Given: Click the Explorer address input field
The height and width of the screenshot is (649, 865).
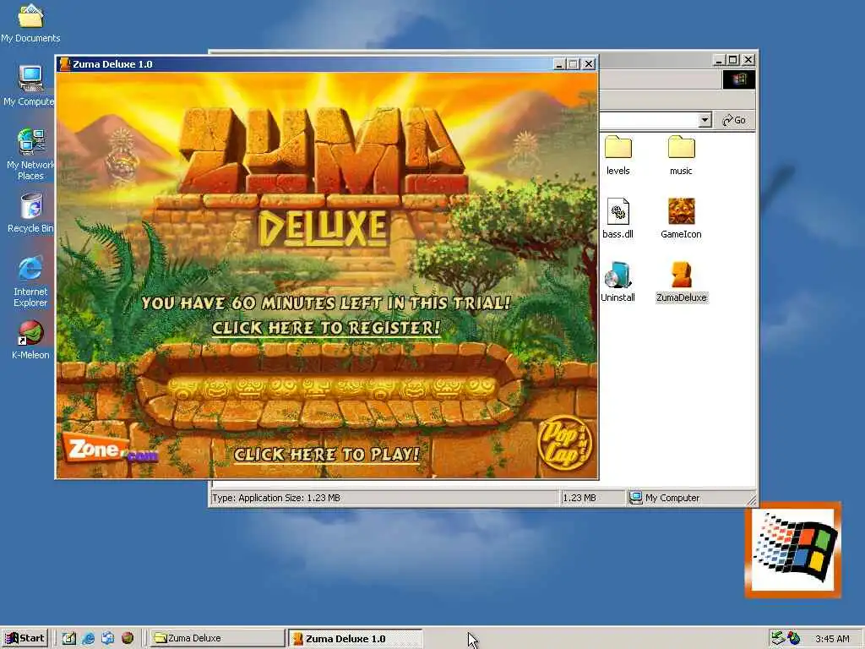Looking at the screenshot, I should tap(648, 120).
